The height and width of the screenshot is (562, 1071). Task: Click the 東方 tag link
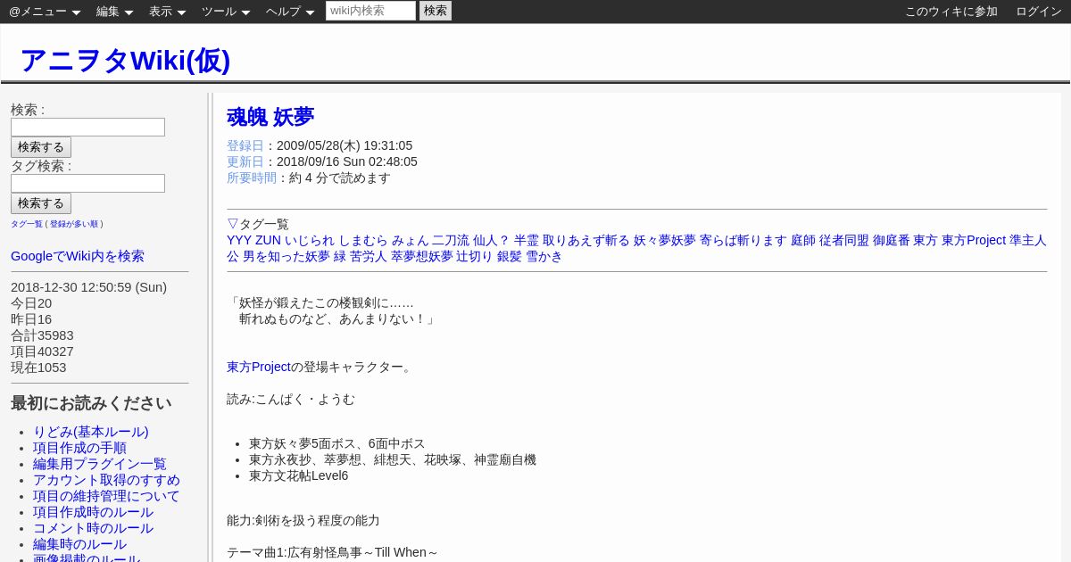point(926,240)
